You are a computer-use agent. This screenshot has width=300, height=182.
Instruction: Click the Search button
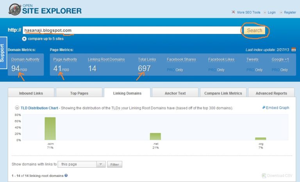pos(254,30)
